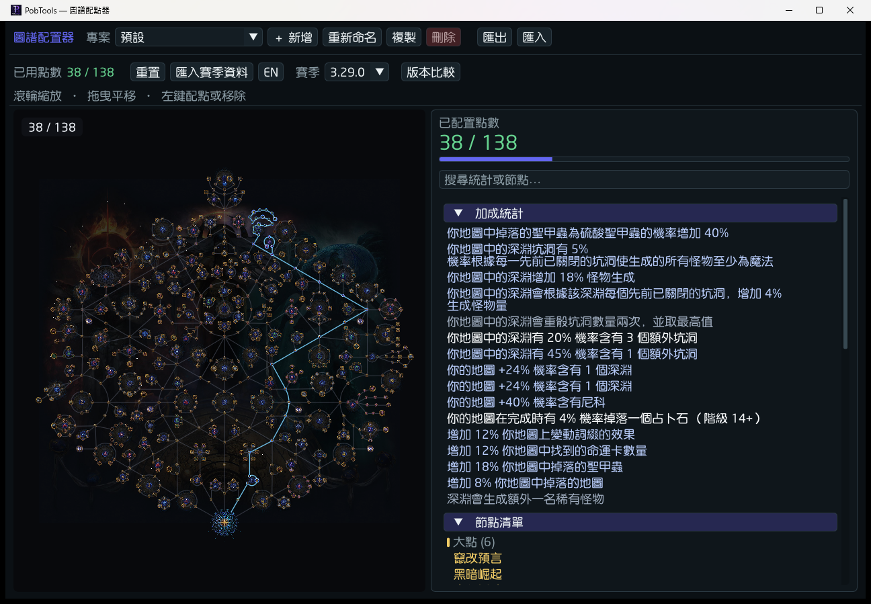Click the 重新命名 button
The height and width of the screenshot is (604, 871).
click(352, 38)
